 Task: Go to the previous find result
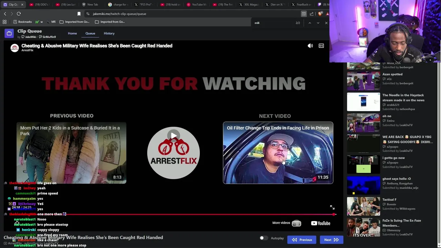coord(309,23)
